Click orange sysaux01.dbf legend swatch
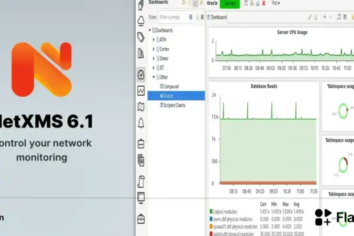Screen dimensions: 354x236 [x=211, y=227]
